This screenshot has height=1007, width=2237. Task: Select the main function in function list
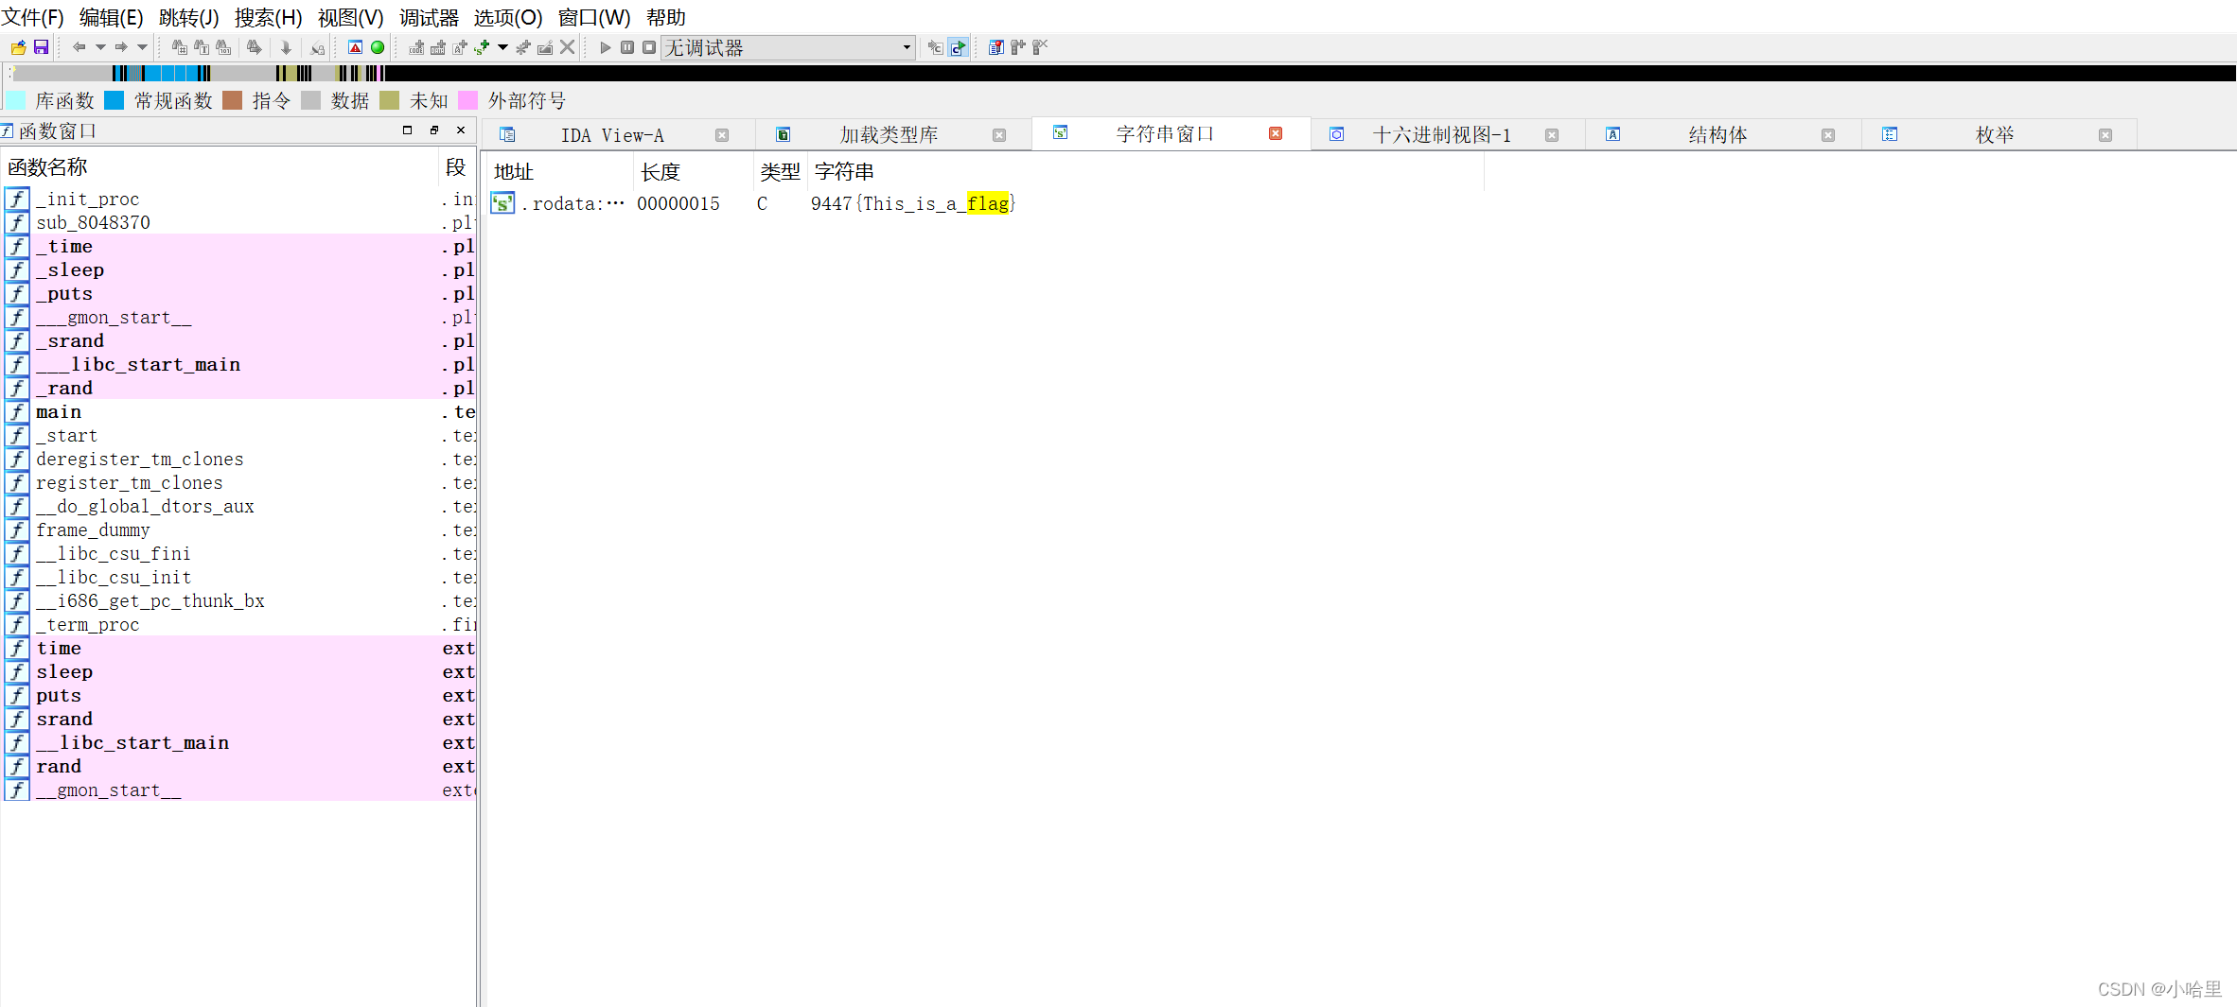[x=238, y=412]
